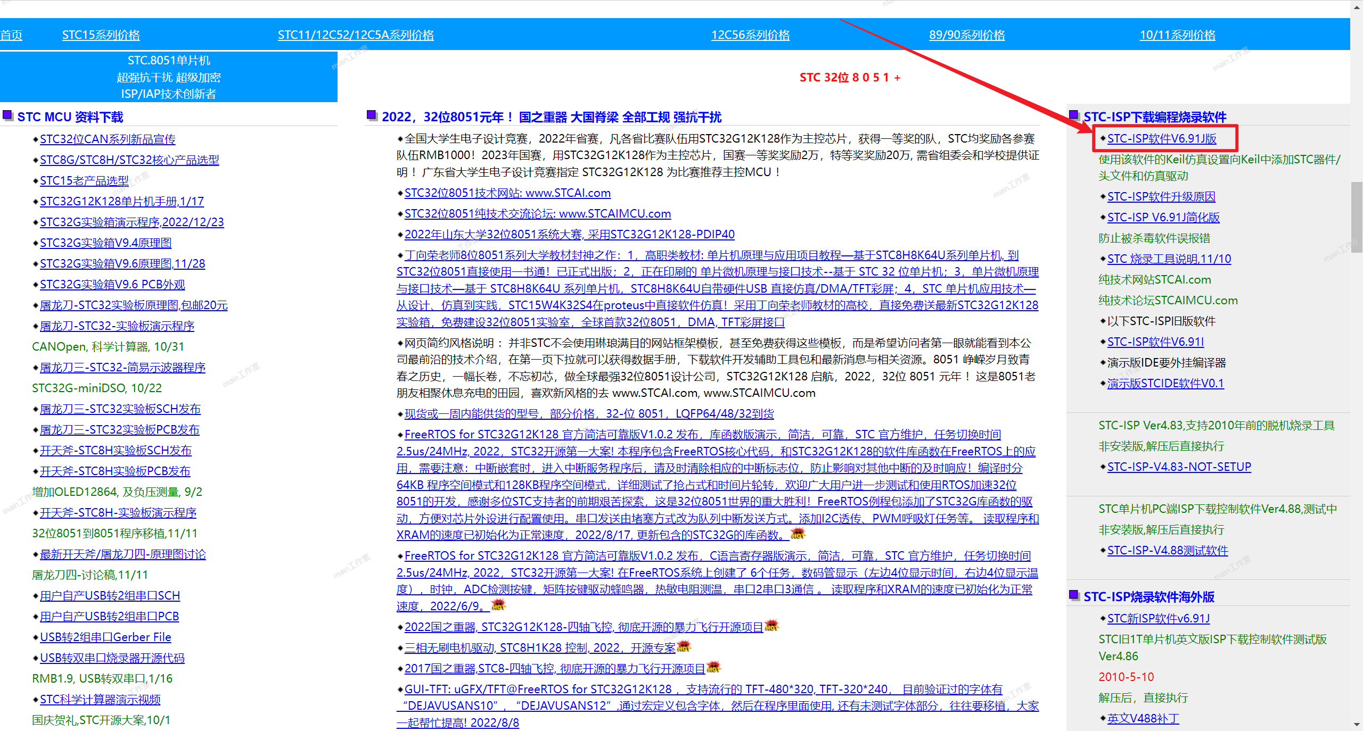Click the scrollbar down arrow
Viewport: 1363px width, 731px height.
pyautogui.click(x=1357, y=725)
